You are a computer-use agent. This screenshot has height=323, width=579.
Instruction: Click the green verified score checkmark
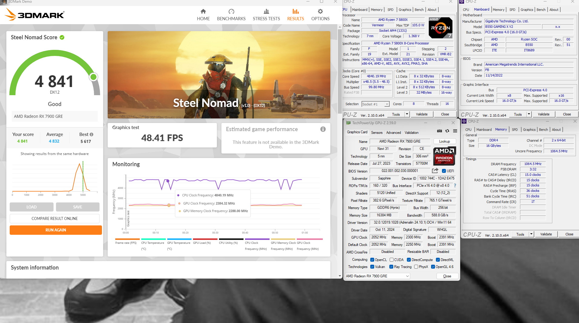(62, 37)
